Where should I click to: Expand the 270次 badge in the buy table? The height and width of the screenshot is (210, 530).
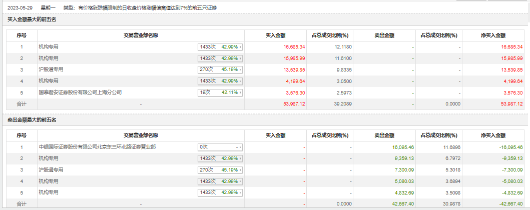[220, 69]
